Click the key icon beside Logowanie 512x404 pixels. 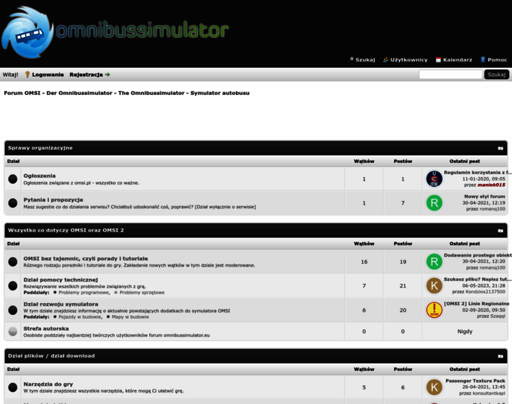tap(28, 75)
